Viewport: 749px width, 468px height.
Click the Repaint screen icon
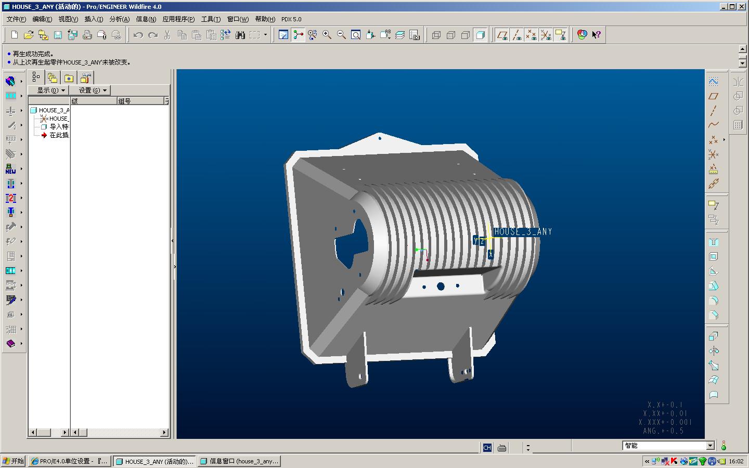pos(283,35)
